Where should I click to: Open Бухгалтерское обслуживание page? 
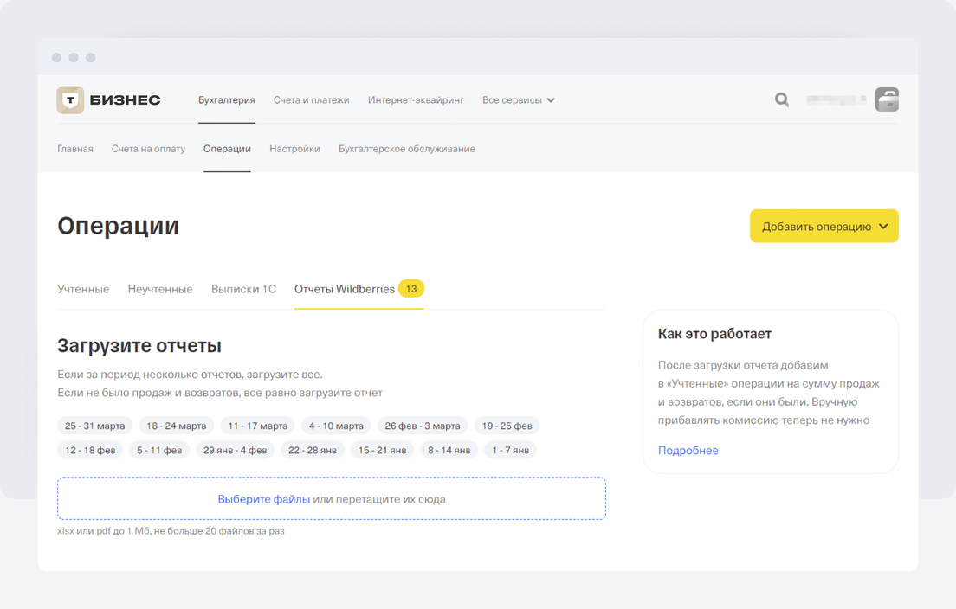coord(406,149)
